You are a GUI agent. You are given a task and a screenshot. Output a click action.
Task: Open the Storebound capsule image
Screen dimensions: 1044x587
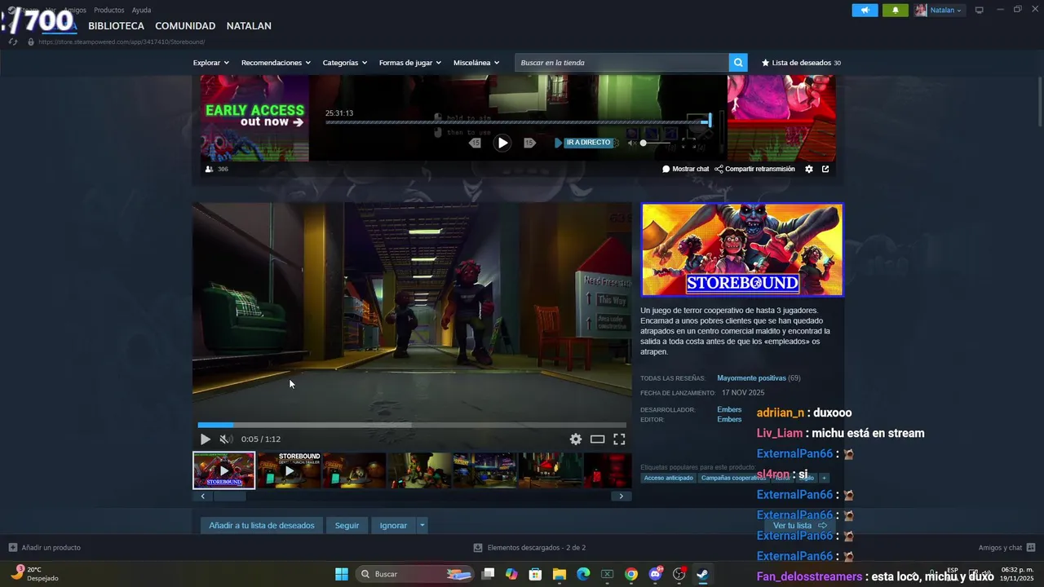[742, 249]
